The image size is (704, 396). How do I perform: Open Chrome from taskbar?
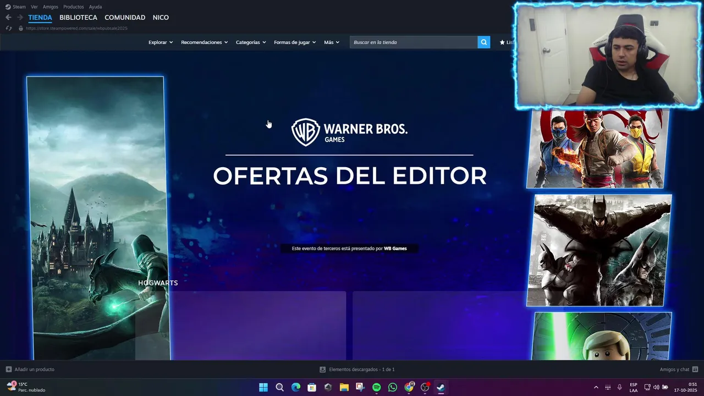coord(409,387)
